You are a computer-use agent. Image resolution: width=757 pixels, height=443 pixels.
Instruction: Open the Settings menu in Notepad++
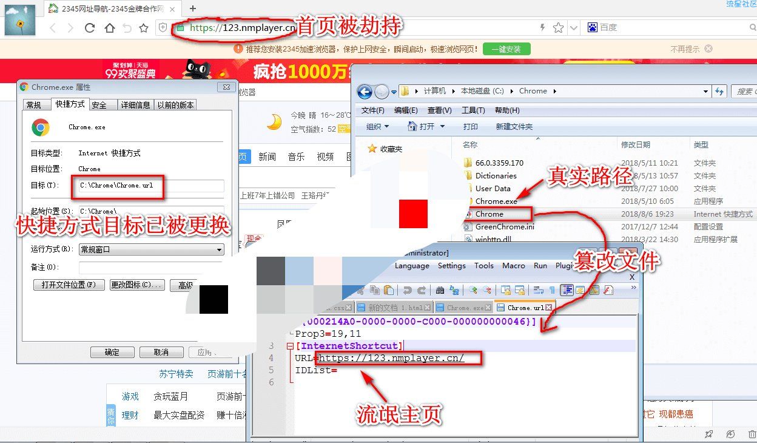[x=451, y=266]
